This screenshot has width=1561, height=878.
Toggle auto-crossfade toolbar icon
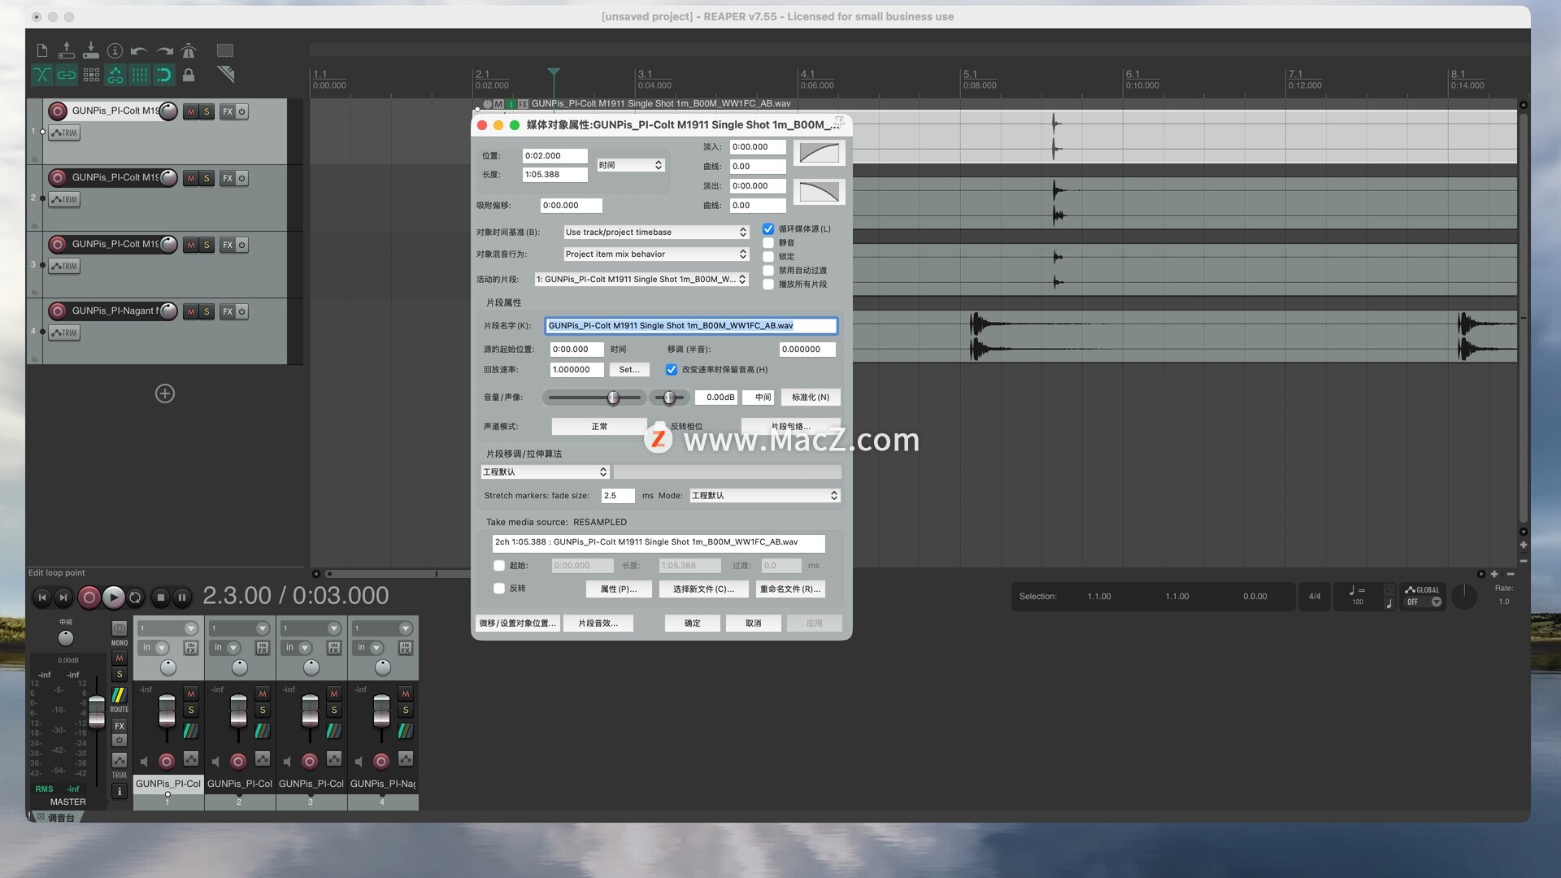tap(41, 76)
